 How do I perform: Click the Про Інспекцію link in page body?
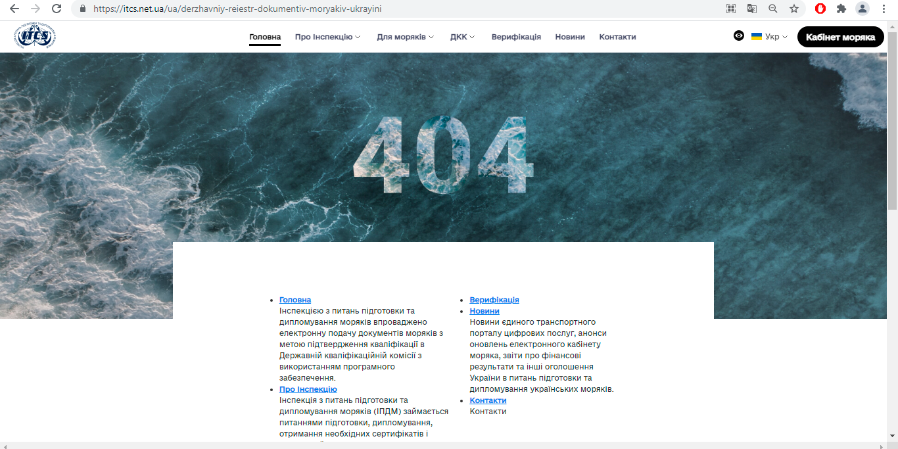pos(308,389)
